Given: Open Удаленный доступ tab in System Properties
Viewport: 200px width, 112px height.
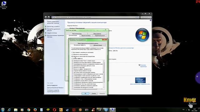Looking at the screenshot, I should click(x=100, y=36).
